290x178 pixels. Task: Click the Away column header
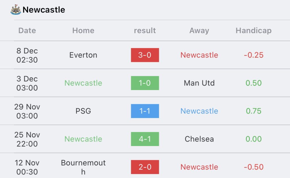point(199,31)
